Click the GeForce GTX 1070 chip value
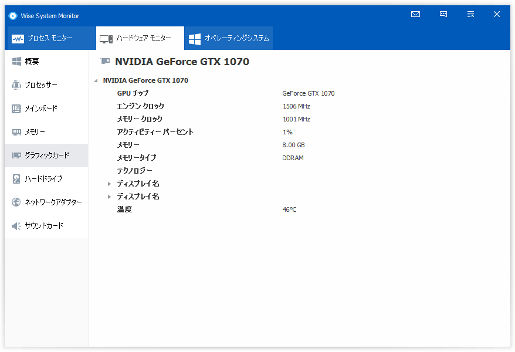The width and height of the screenshot is (515, 352). (x=309, y=94)
